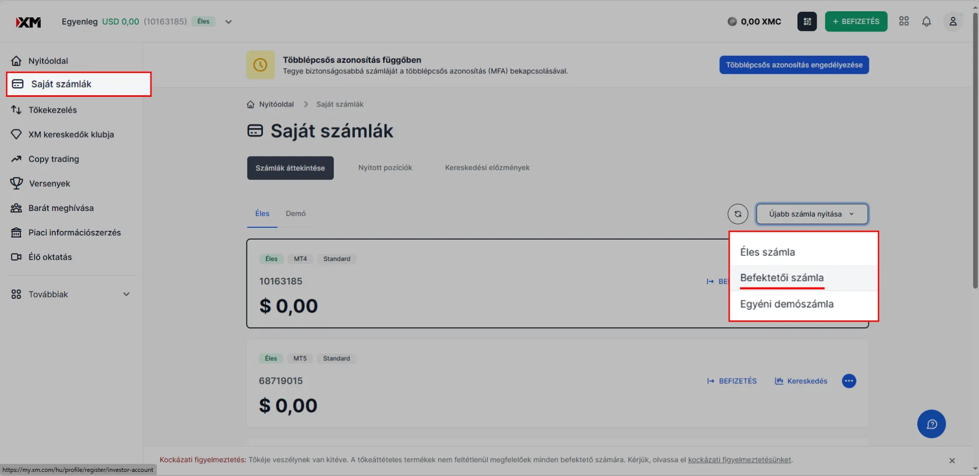979x476 pixels.
Task: Open the Nyitott pozíciók tab
Action: (385, 168)
